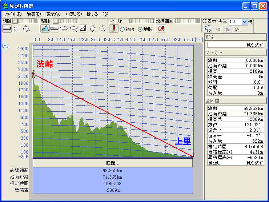Click the 閉じる！(C) menu item

coord(97,14)
